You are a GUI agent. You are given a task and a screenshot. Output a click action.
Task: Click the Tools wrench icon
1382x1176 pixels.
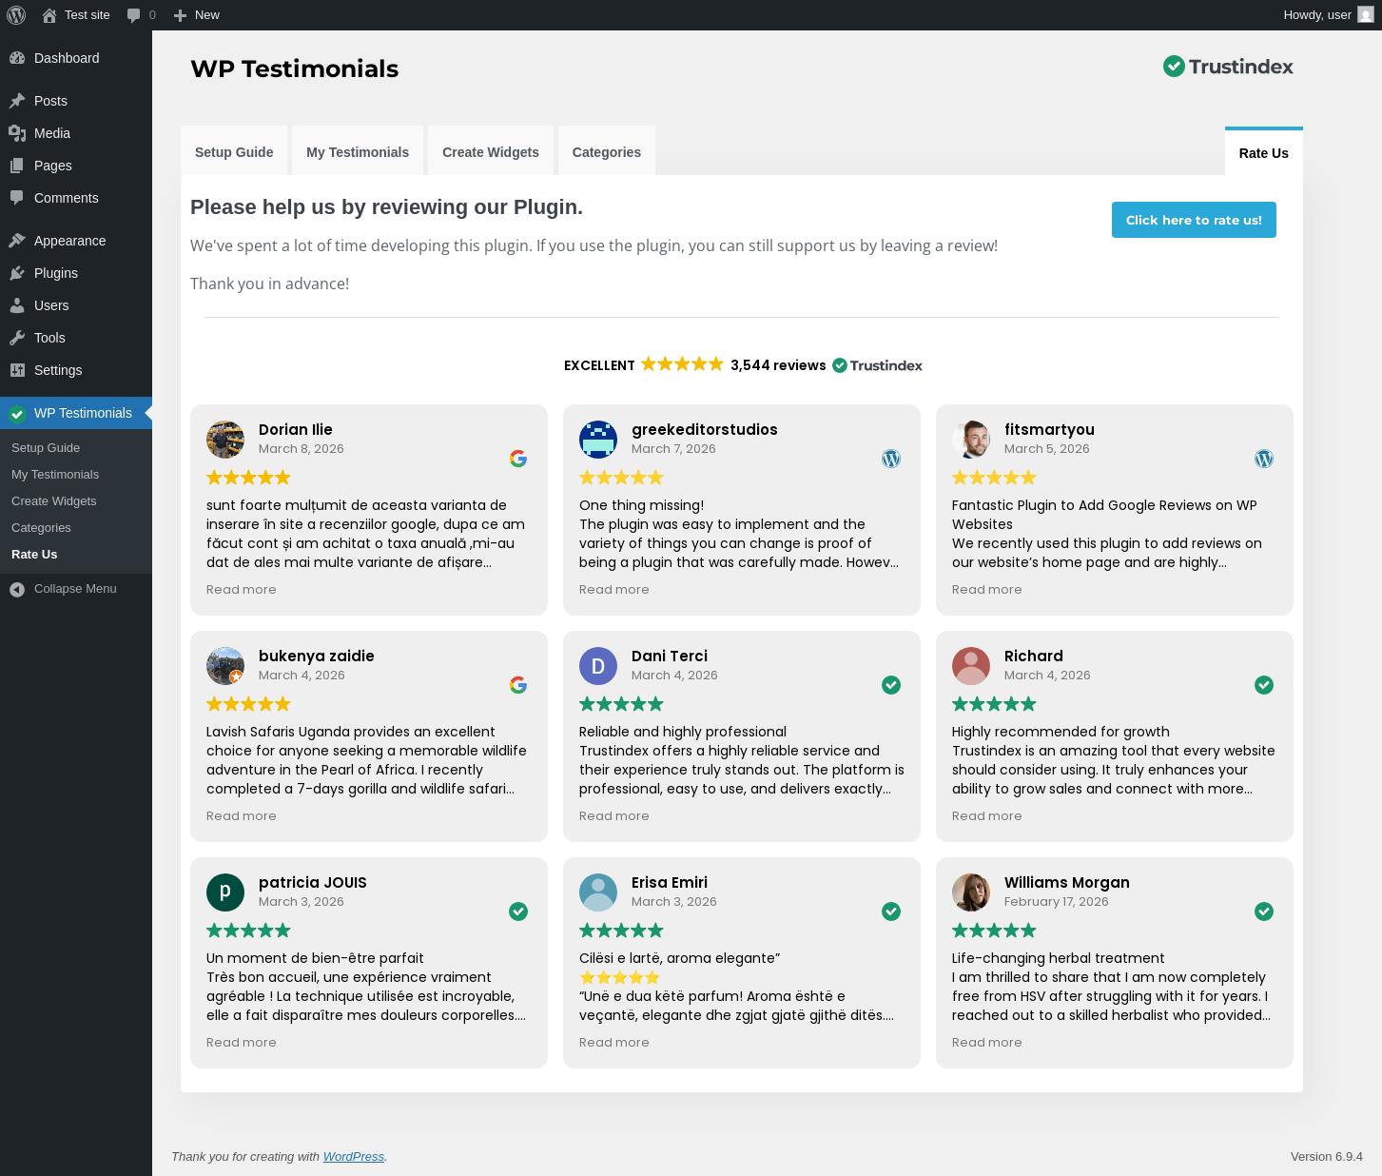pyautogui.click(x=17, y=338)
